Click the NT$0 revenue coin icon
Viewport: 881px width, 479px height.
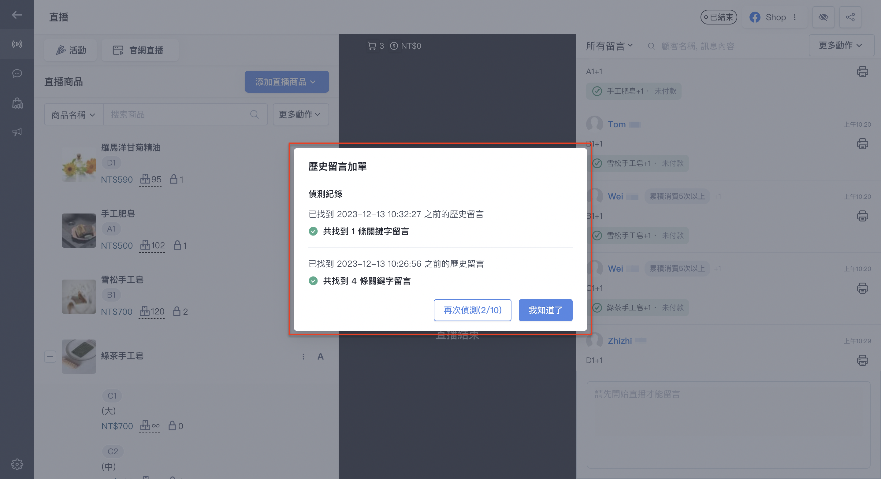[x=394, y=46]
